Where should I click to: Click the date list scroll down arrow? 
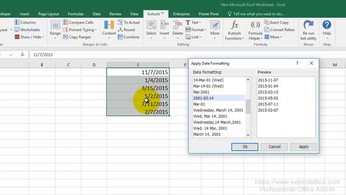248,135
